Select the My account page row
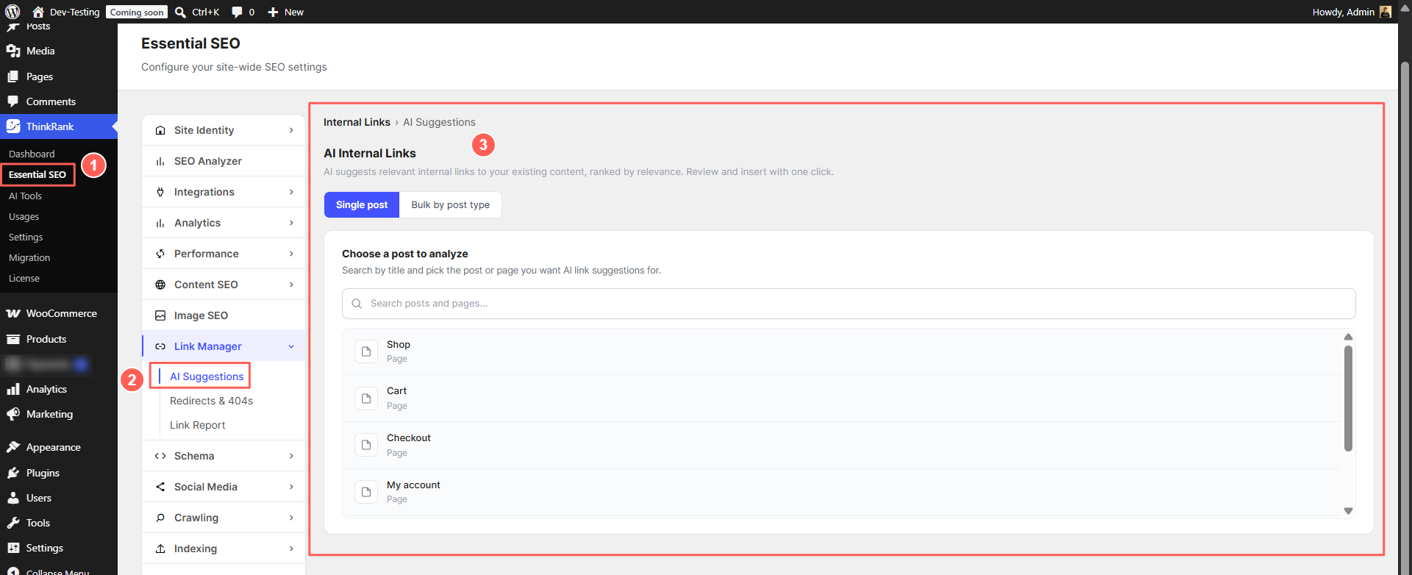The width and height of the screenshot is (1412, 575). click(841, 492)
